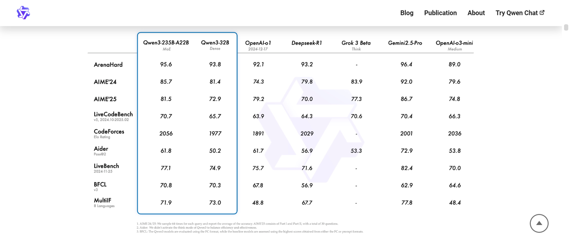The image size is (570, 244).
Task: Click the CodeForces row label
Action: point(109,131)
